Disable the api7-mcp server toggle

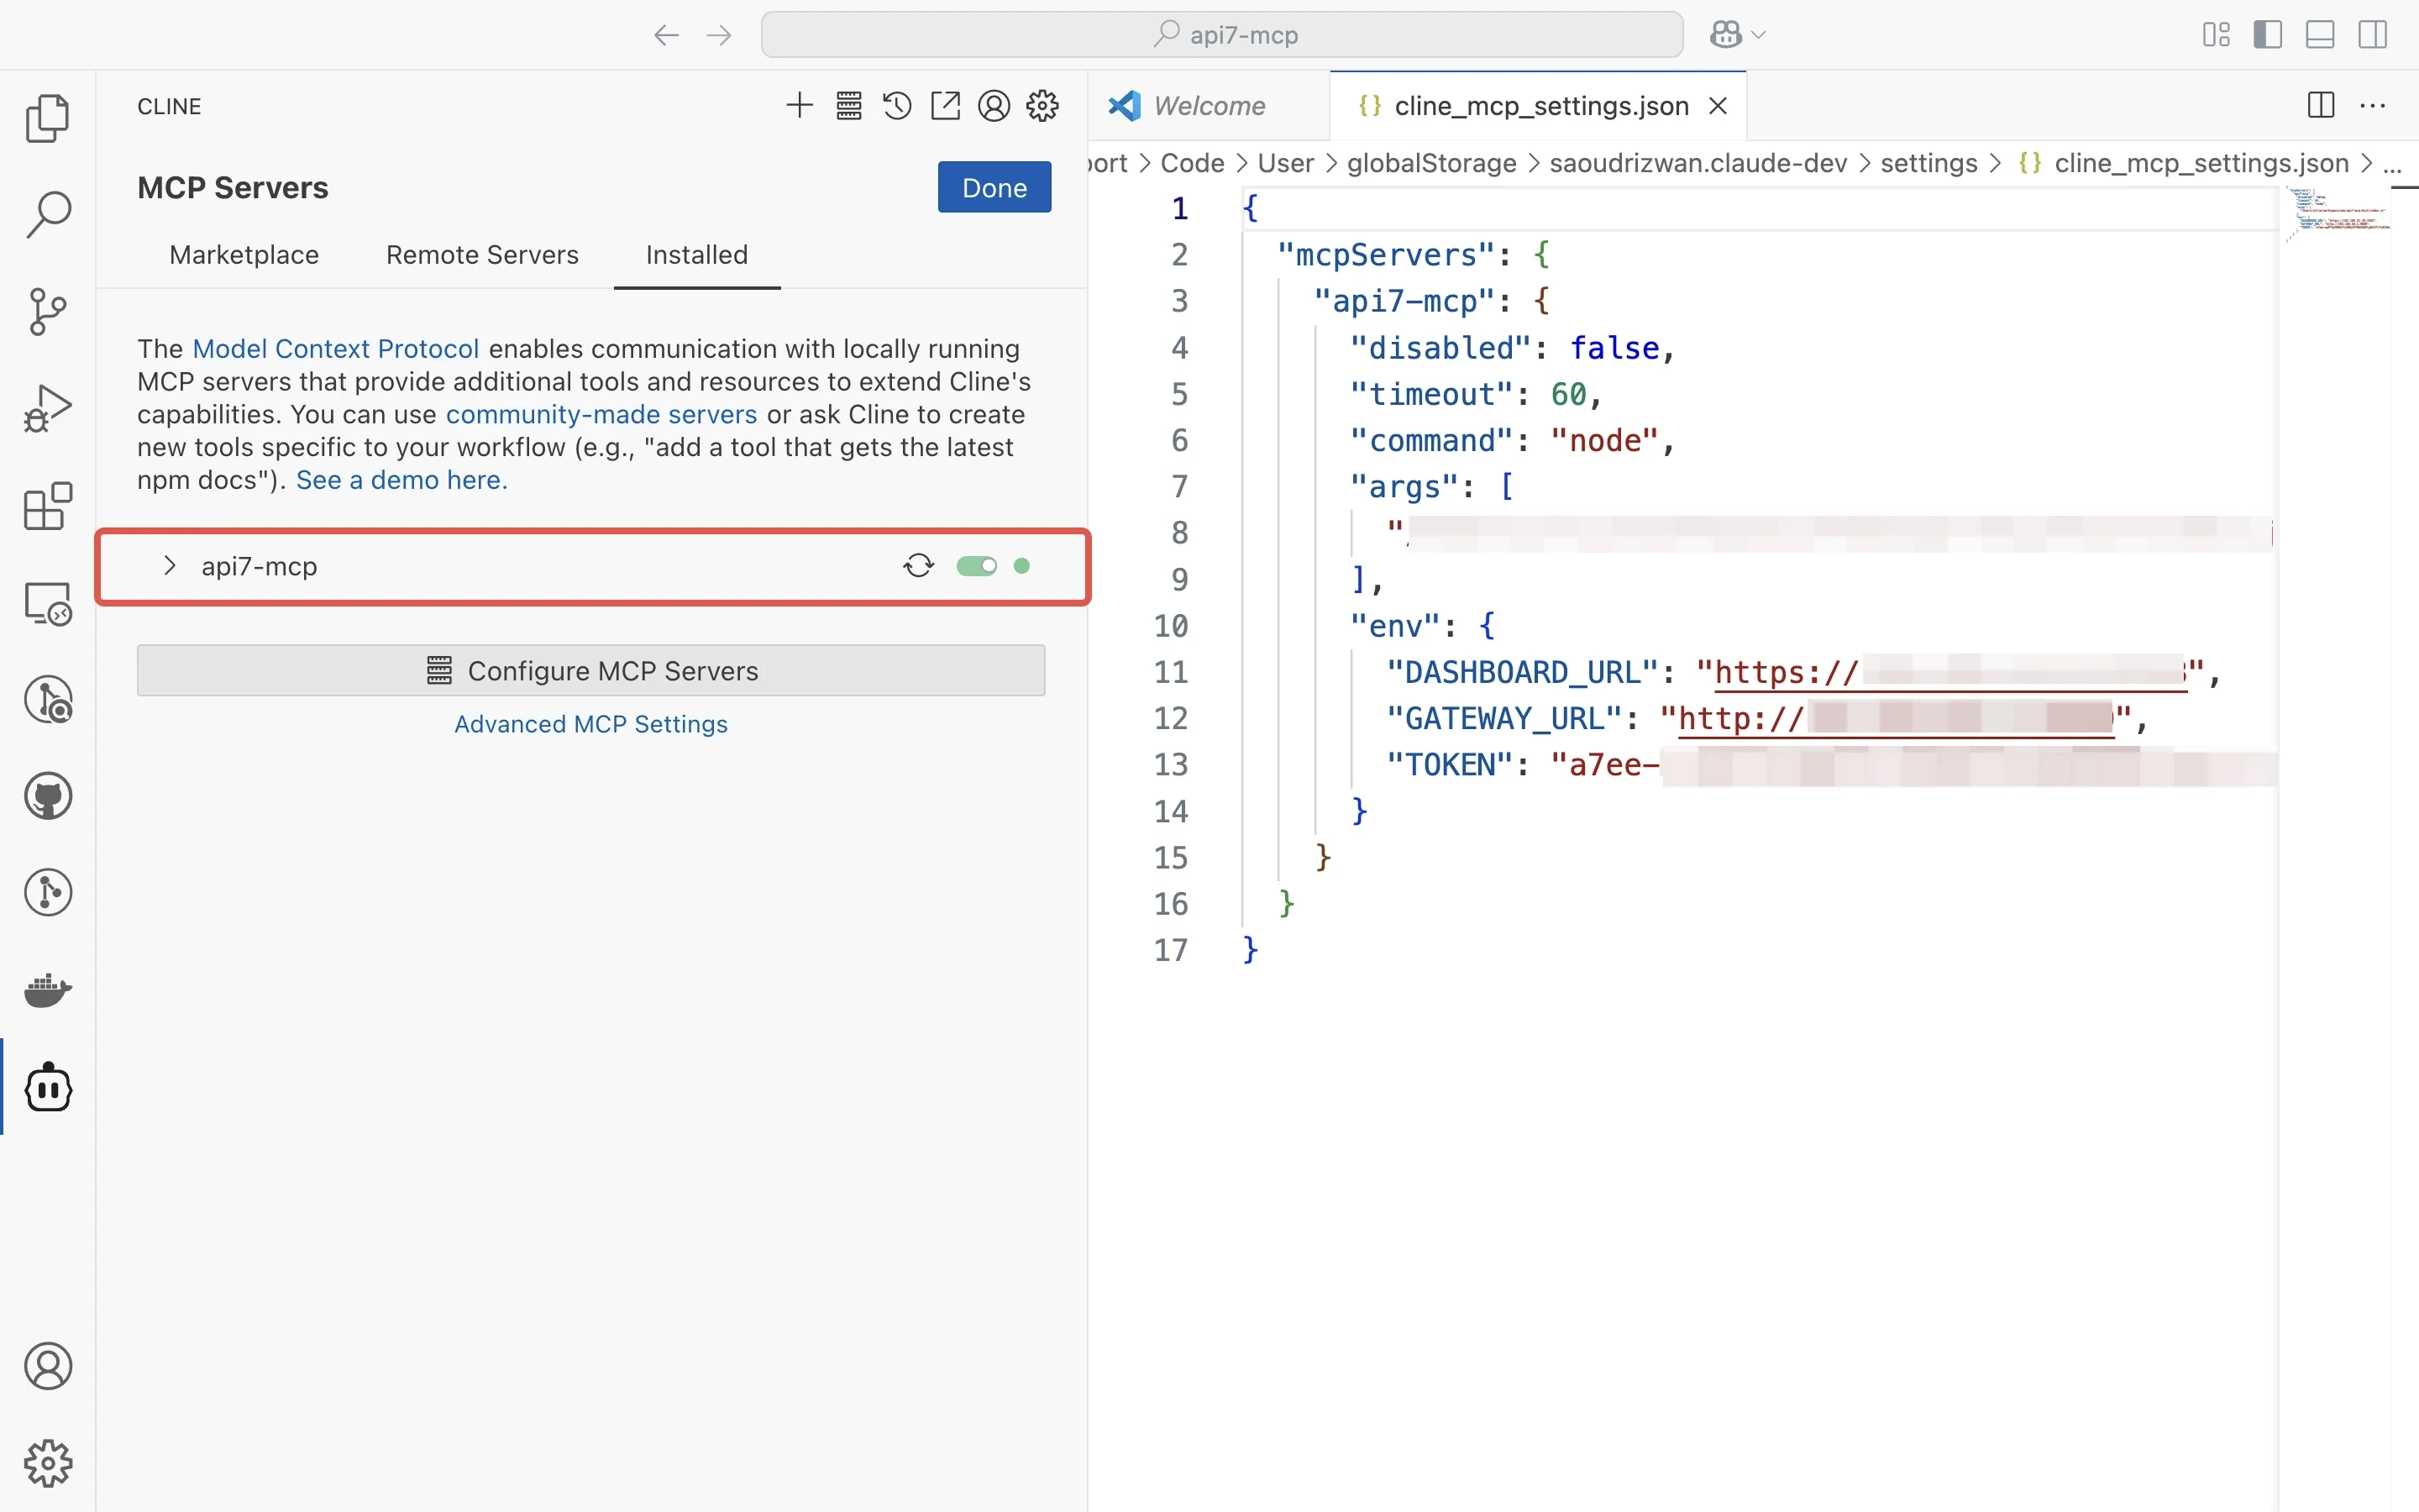click(x=977, y=566)
